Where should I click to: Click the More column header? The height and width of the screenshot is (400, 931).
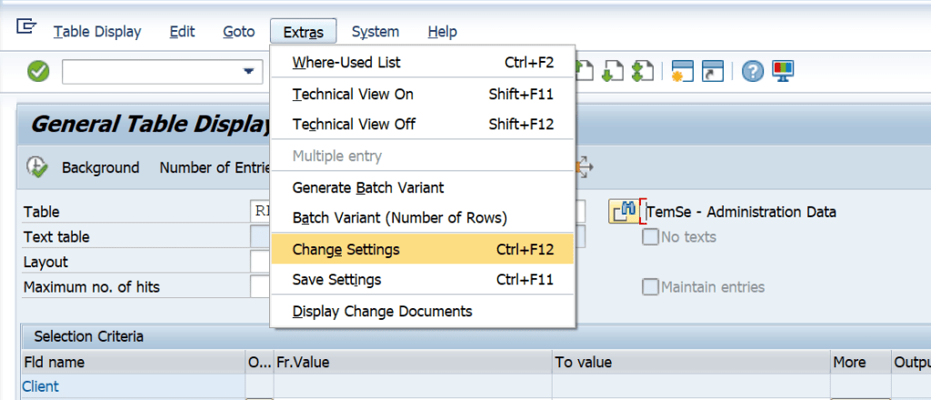pos(860,362)
